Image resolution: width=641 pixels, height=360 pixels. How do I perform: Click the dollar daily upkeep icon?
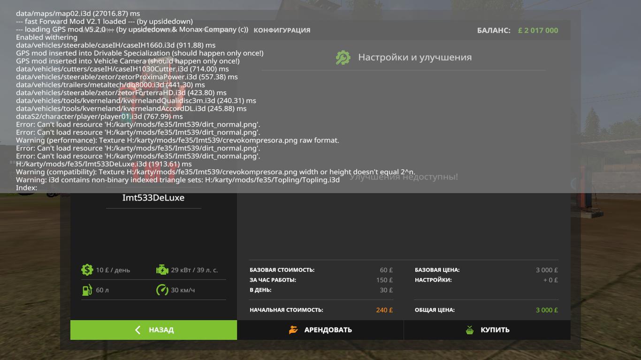click(x=87, y=270)
